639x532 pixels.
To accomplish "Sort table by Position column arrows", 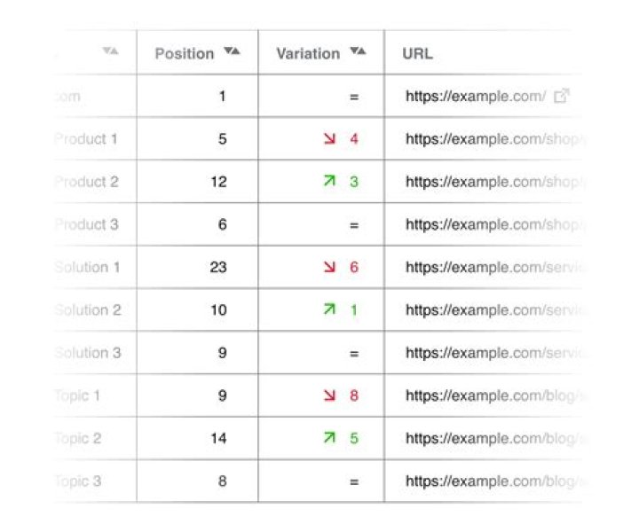I will point(232,52).
